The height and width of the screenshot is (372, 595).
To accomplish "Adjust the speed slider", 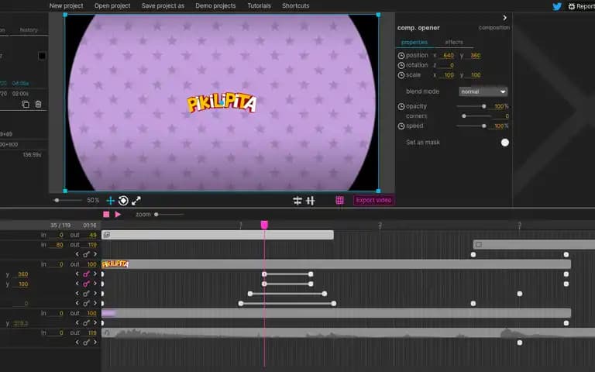I will click(x=471, y=126).
